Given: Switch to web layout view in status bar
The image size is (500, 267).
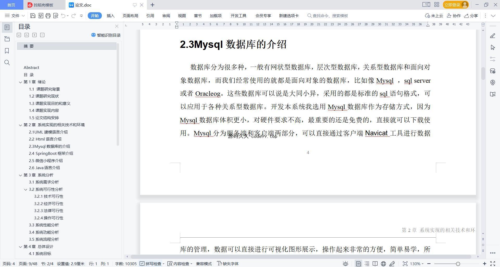Looking at the screenshot, I should [383, 264].
